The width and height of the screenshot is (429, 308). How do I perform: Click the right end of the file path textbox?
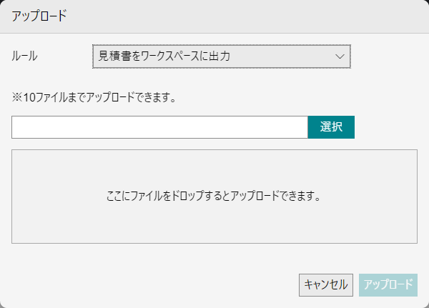(301, 127)
